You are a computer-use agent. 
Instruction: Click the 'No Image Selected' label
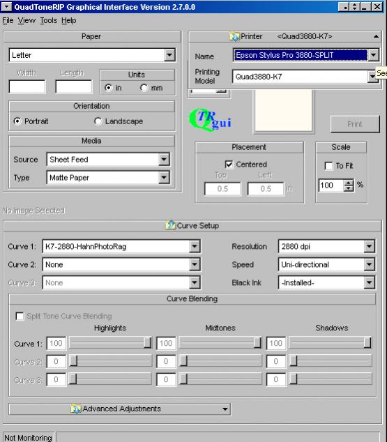click(33, 211)
